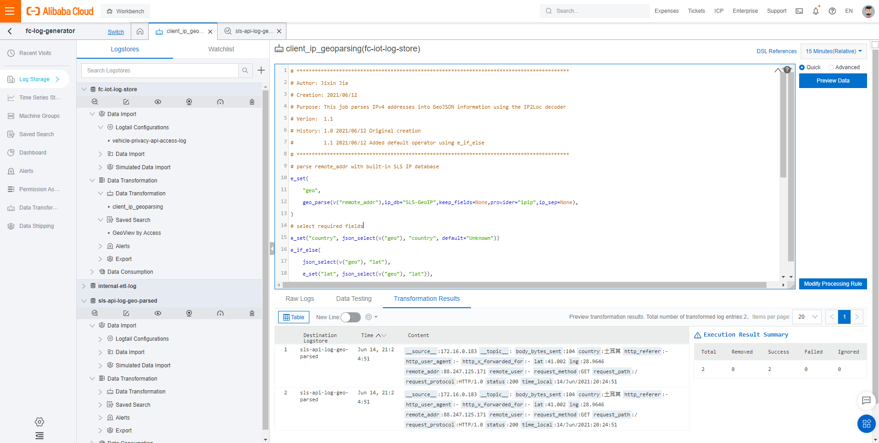Click Modify Processing Rule button
879x443 pixels.
[x=833, y=284]
